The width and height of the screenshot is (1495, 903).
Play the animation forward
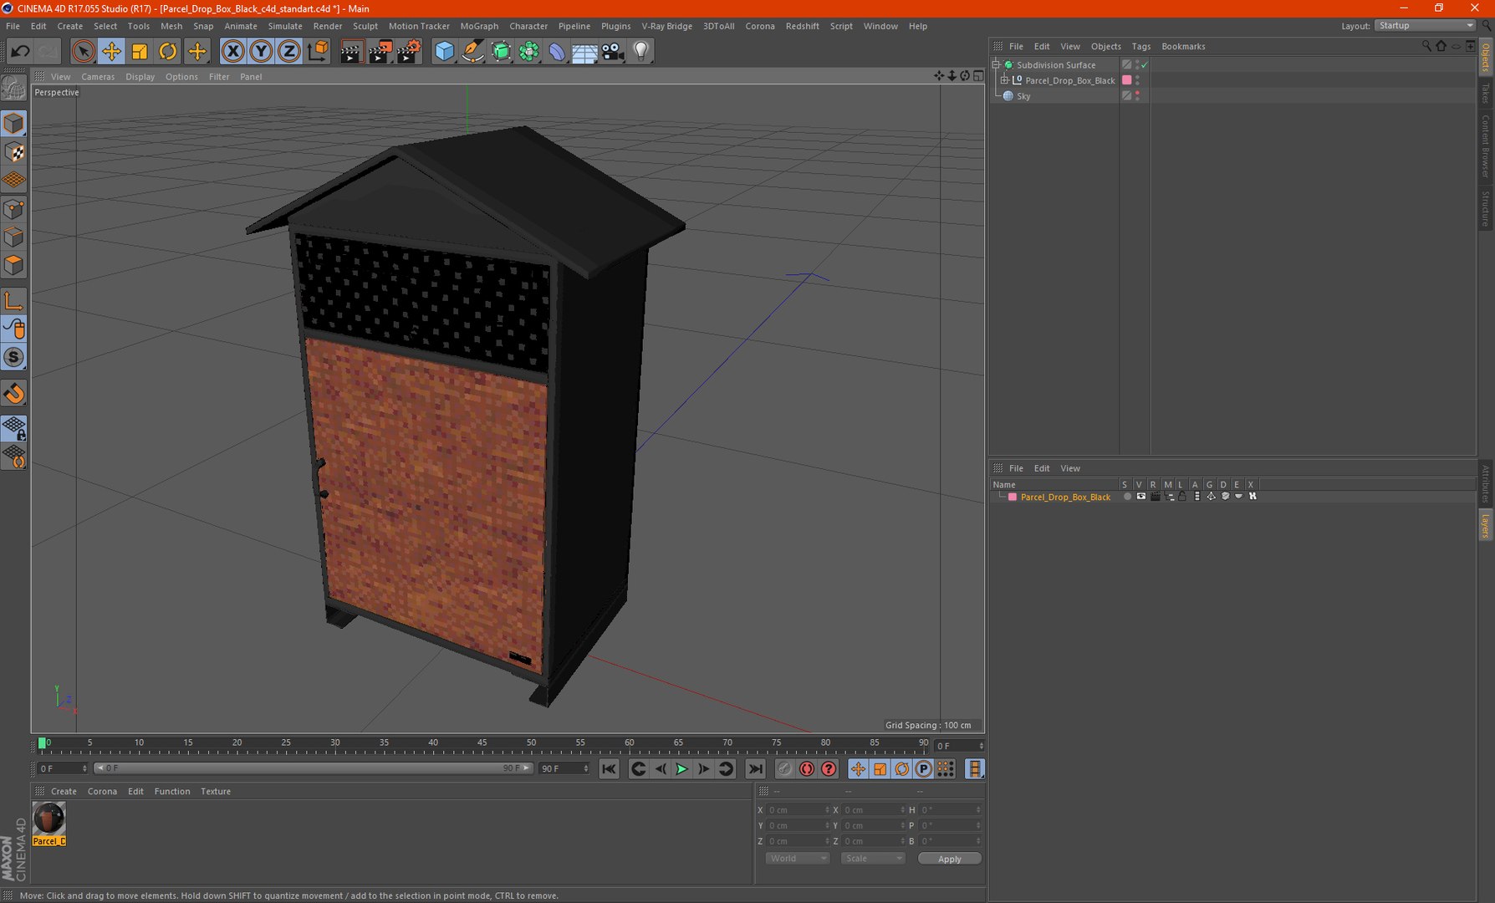tap(681, 769)
